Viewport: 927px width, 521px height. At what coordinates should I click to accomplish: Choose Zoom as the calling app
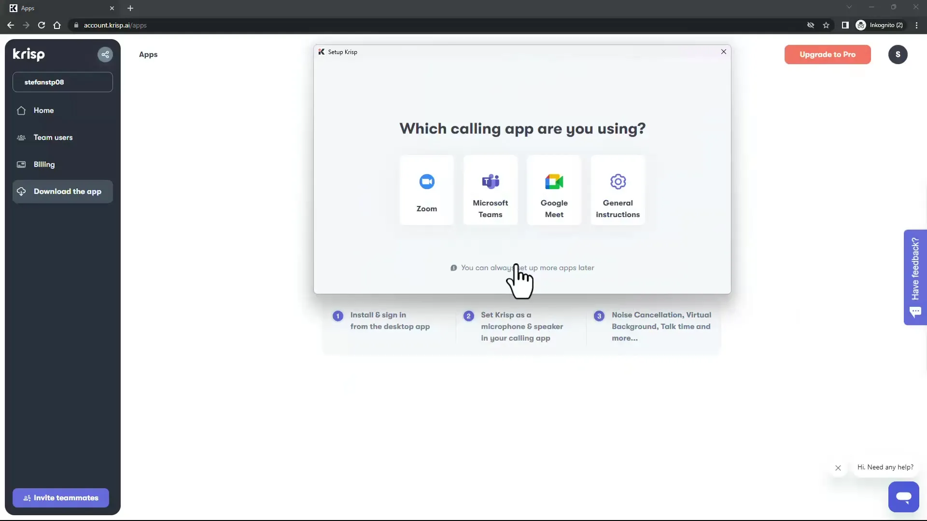click(x=427, y=190)
